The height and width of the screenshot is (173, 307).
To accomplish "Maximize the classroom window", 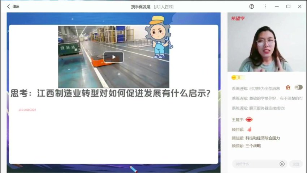I will 288,7.
